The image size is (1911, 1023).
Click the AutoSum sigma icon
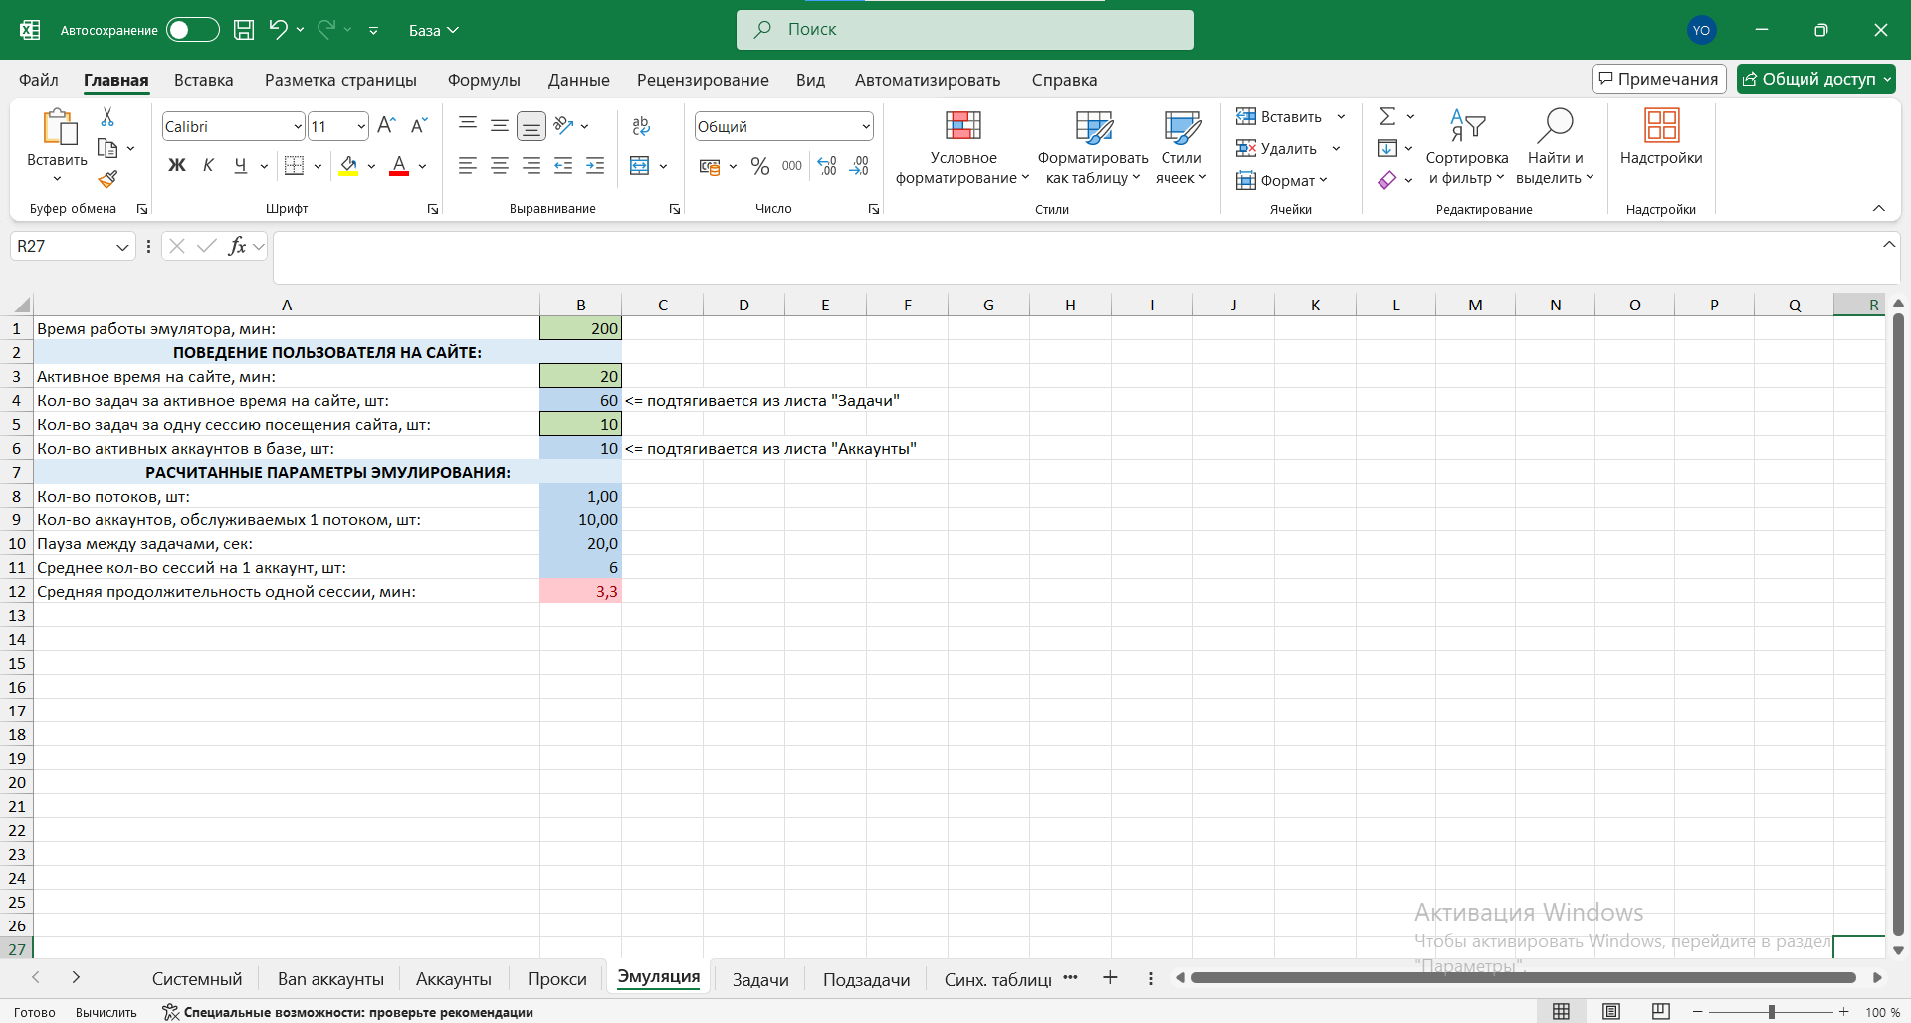[x=1387, y=117]
